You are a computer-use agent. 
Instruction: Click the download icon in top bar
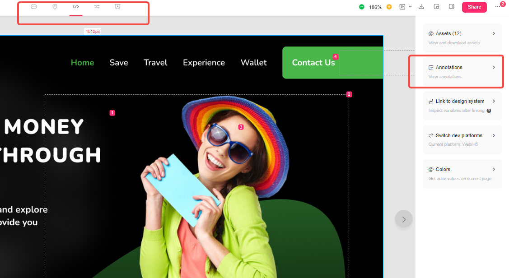click(x=421, y=7)
